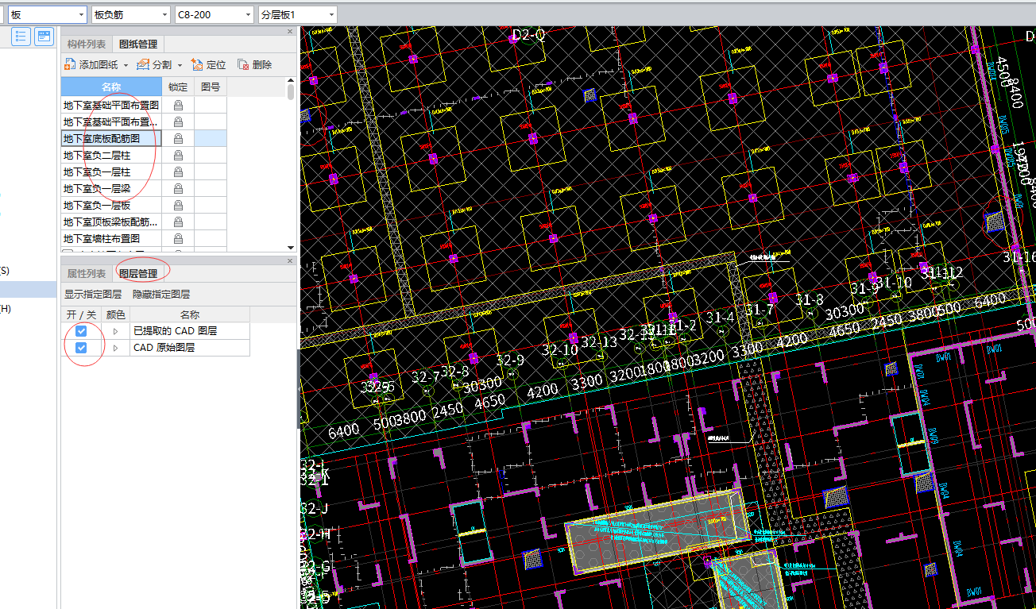Screen dimensions: 1036x609
Task: Click the 删除 delete icon
Action: 243,65
